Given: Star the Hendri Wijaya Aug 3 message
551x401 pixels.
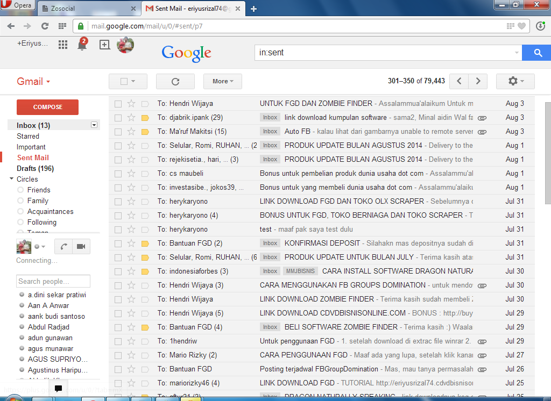Looking at the screenshot, I should pyautogui.click(x=131, y=104).
